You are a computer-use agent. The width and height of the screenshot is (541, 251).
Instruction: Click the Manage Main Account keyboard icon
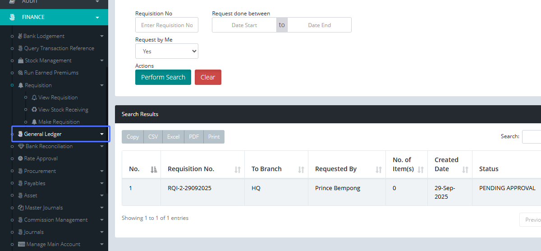click(x=21, y=244)
